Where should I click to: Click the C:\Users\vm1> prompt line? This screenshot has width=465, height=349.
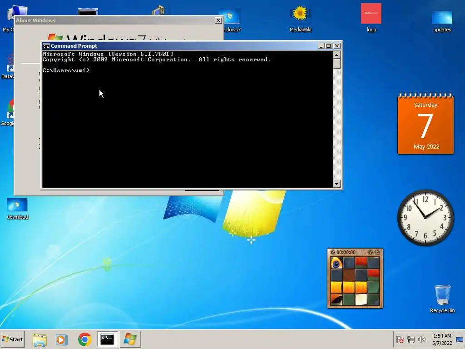click(x=66, y=70)
